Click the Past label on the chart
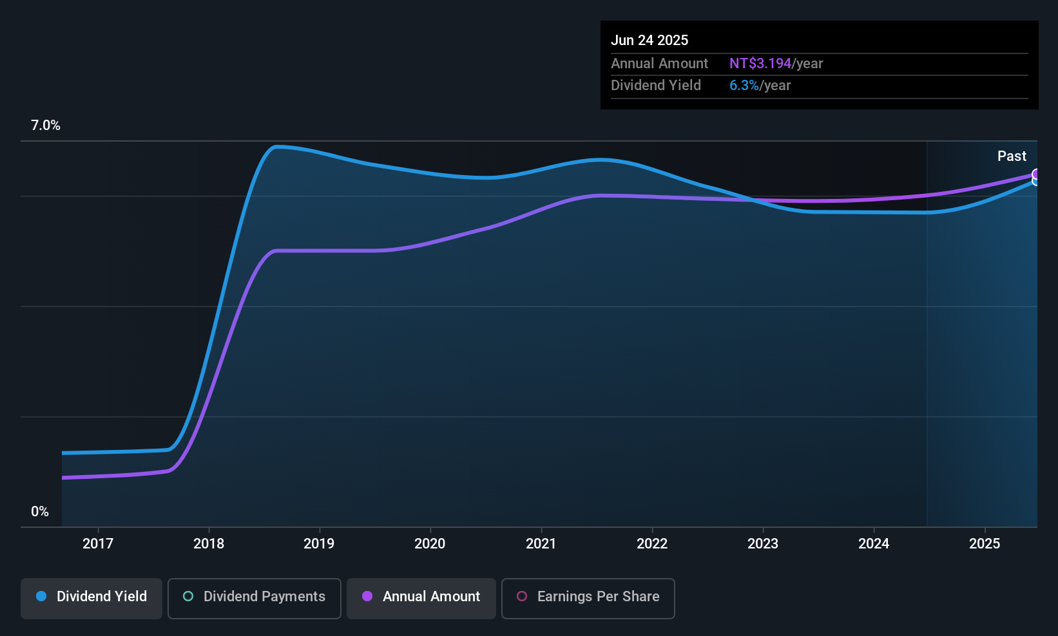 coord(1012,156)
